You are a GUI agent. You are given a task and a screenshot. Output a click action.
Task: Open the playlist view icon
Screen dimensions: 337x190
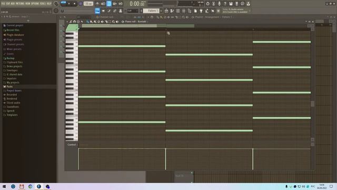coord(166,11)
